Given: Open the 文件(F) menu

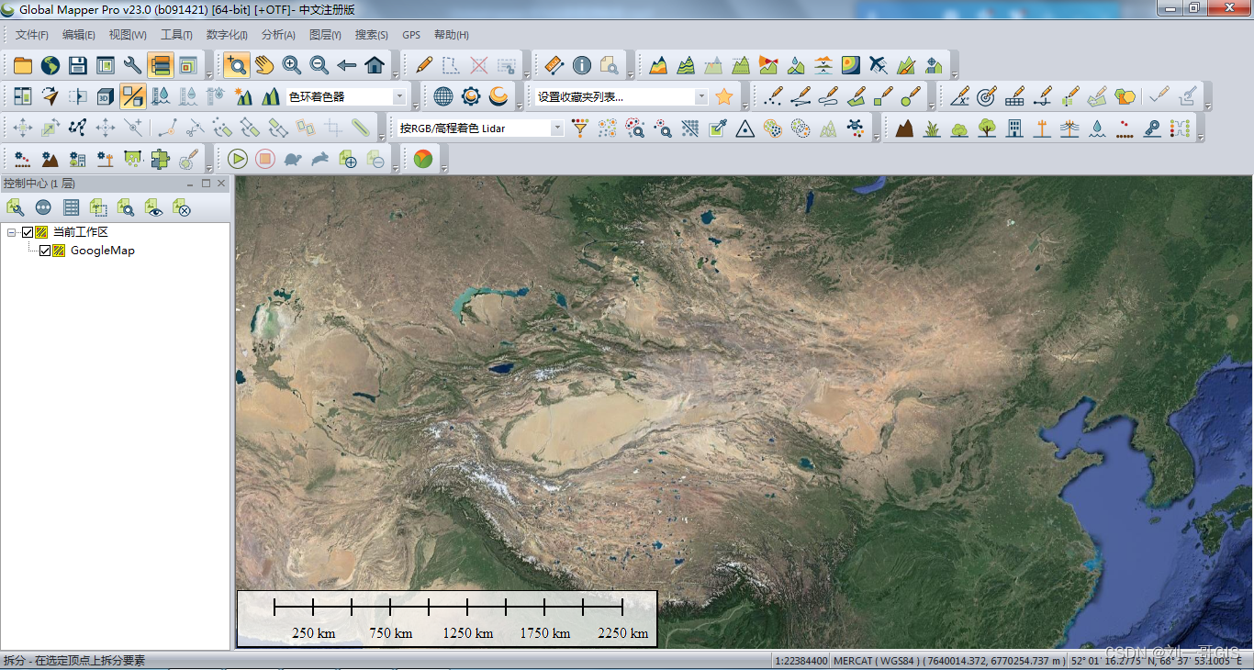Looking at the screenshot, I should pos(32,35).
